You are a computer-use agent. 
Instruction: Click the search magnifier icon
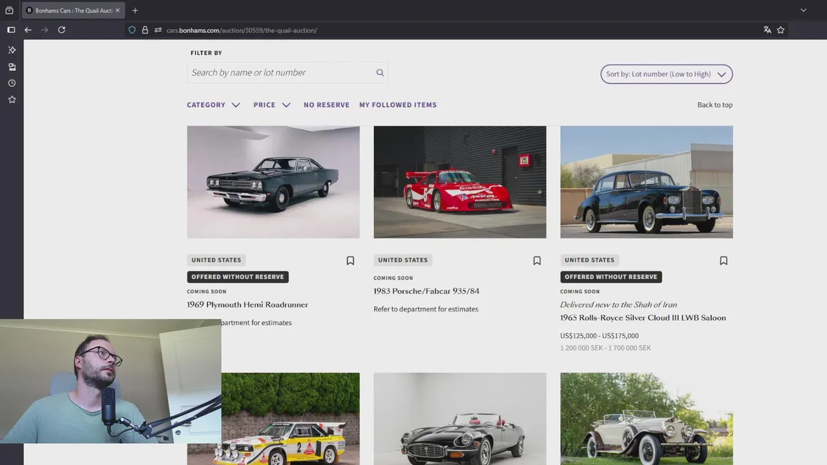tap(380, 72)
